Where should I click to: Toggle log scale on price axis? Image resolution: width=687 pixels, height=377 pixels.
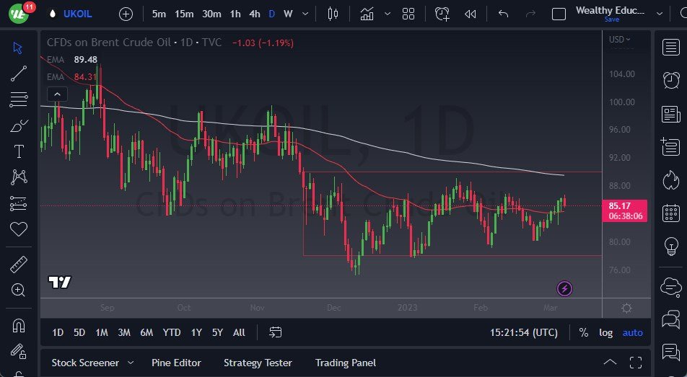click(605, 332)
